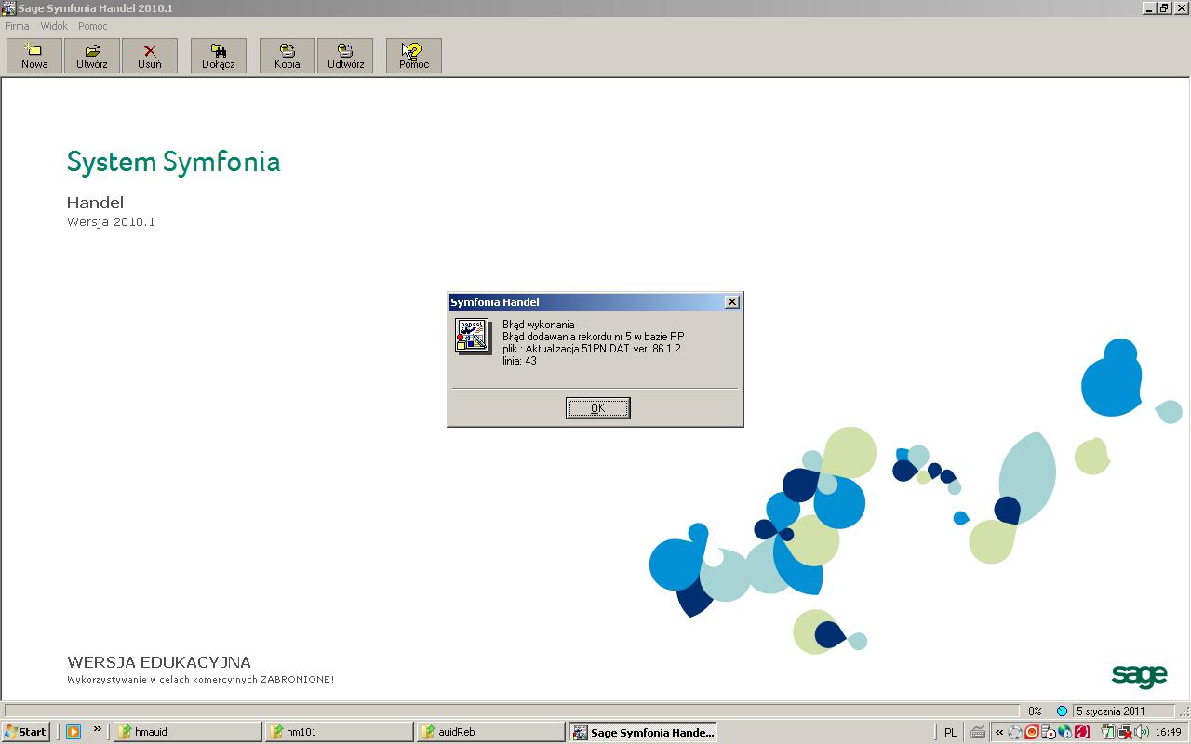Click the white life-ring tray icon
Image resolution: width=1191 pixels, height=744 pixels.
tap(1015, 732)
